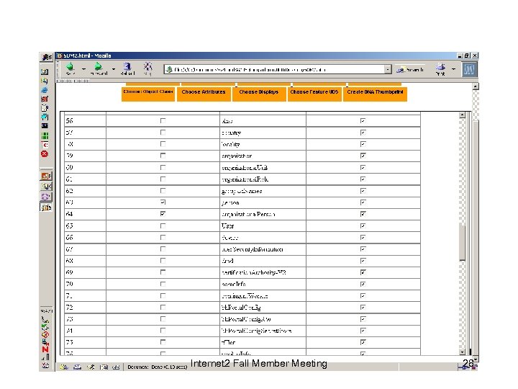Screen dimensions: 518x389
Task: Click row number 64 cell
Action: [x=85, y=214]
